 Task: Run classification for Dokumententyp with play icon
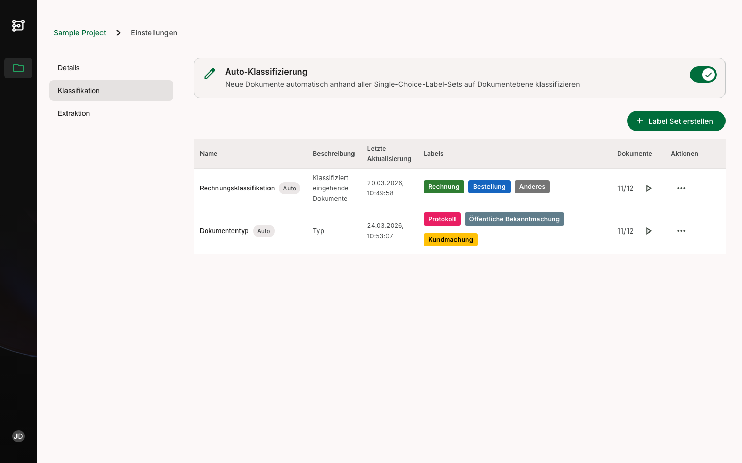(x=649, y=231)
